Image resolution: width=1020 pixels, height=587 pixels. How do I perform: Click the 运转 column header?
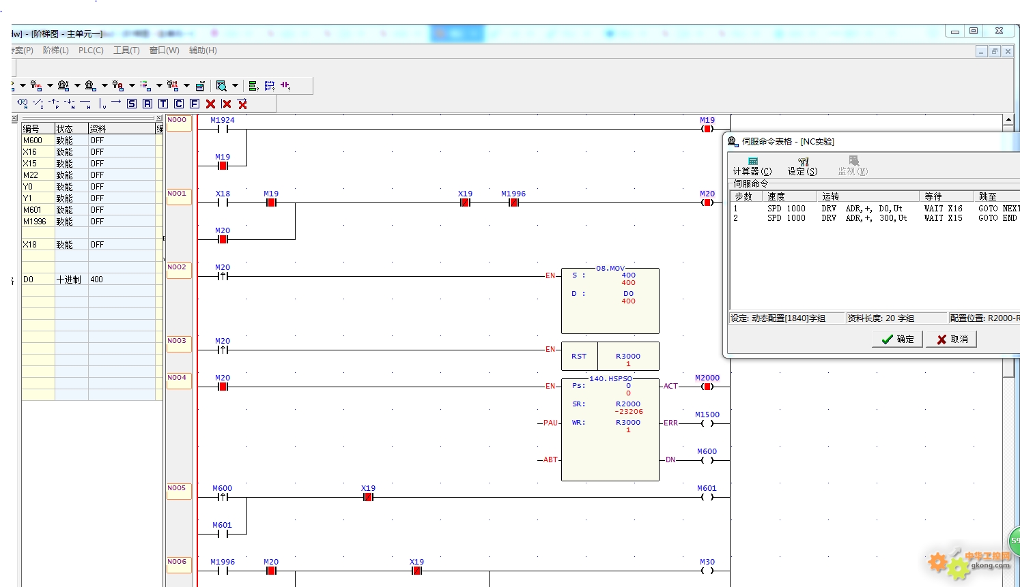[x=869, y=196]
